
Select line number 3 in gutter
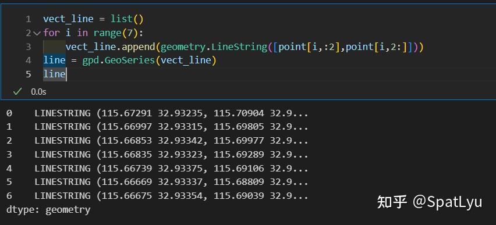pos(29,47)
